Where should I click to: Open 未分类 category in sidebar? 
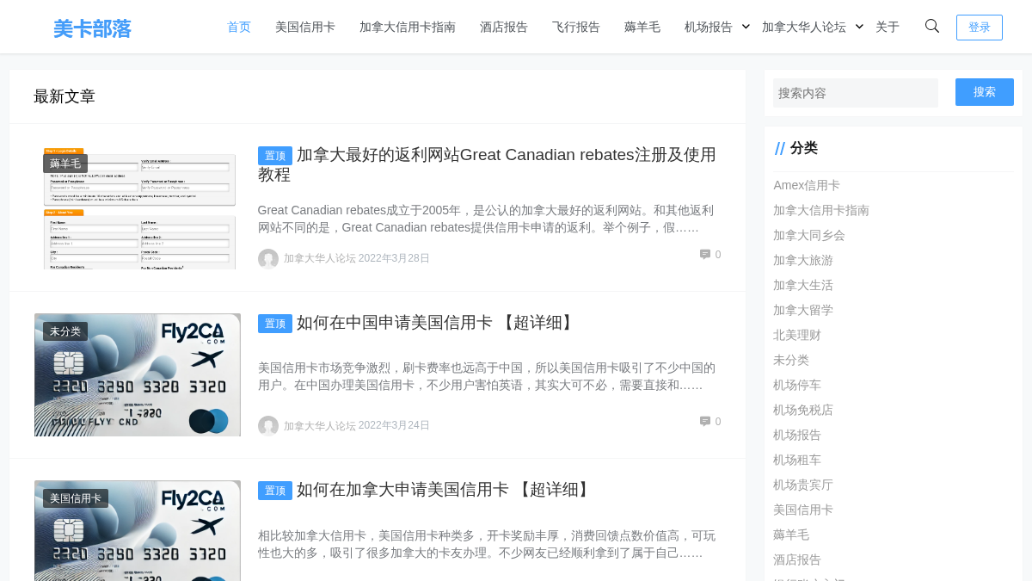coord(791,360)
